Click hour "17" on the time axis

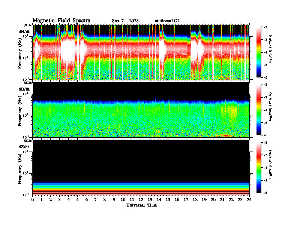click(x=186, y=199)
